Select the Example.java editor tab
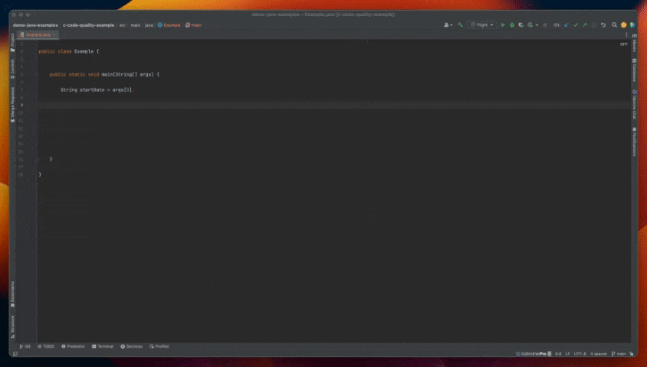The image size is (647, 367). pyautogui.click(x=35, y=34)
